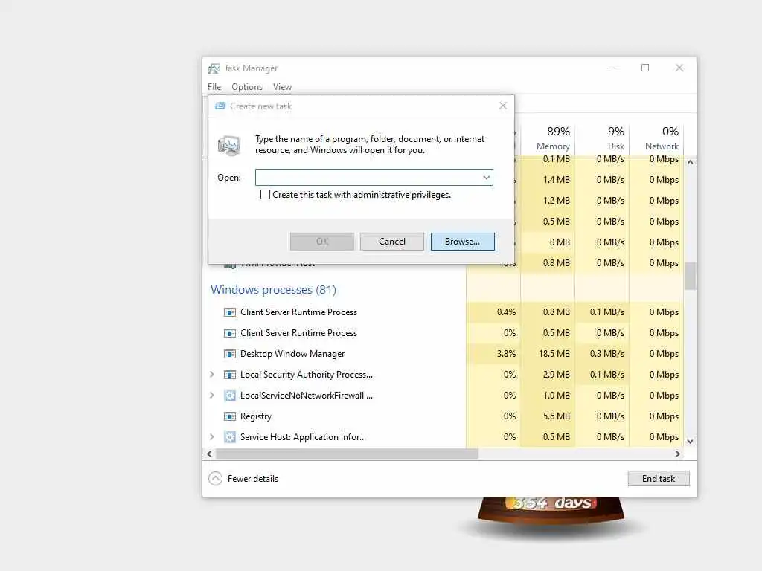Image resolution: width=762 pixels, height=571 pixels.
Task: Click the LocalServiceNoNetworkFirewall gear icon
Action: pos(229,396)
